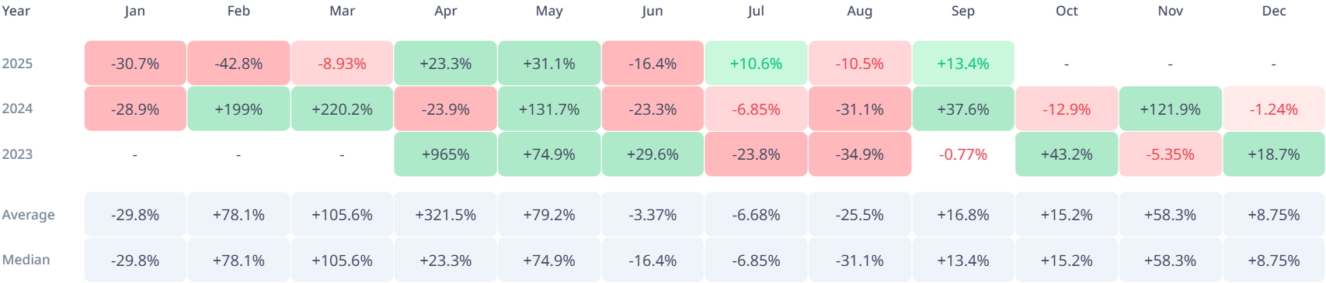Click the January 2025 cell showing -30.7%
Viewport: 1326px width, 283px height.
click(135, 64)
